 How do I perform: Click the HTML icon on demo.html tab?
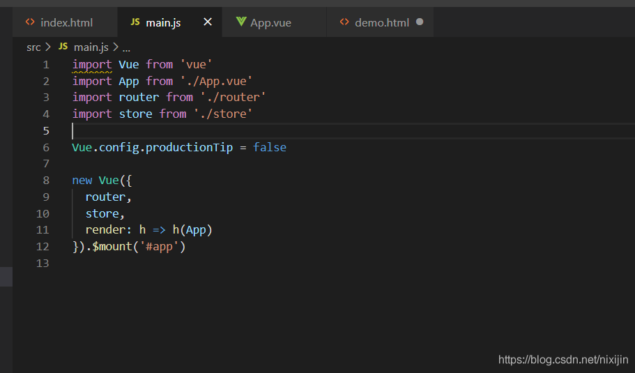[344, 22]
